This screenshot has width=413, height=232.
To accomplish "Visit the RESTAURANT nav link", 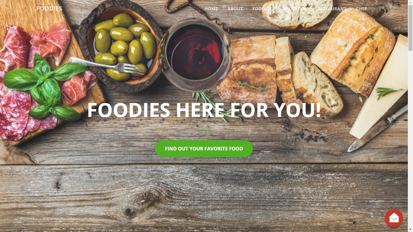I will (332, 9).
